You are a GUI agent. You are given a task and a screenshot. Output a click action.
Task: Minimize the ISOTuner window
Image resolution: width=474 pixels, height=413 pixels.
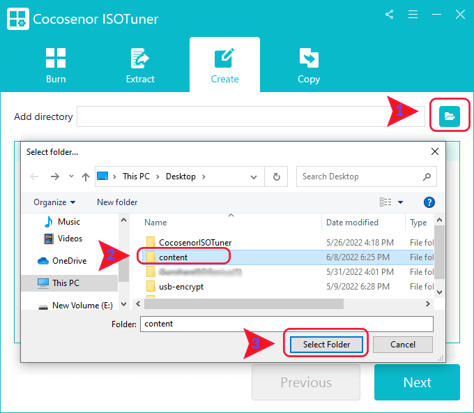[x=436, y=14]
